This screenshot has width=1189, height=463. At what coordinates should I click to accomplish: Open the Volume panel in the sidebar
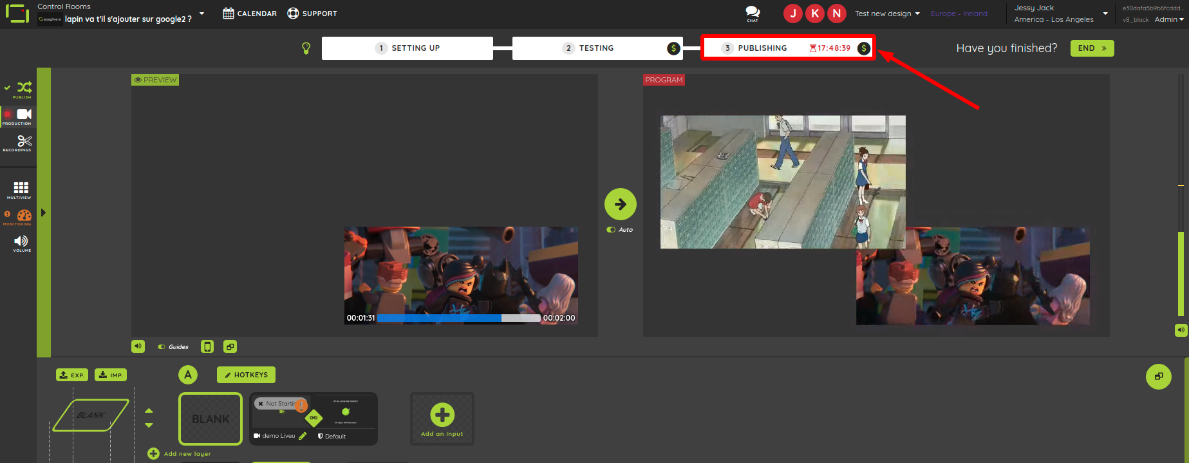coord(21,243)
